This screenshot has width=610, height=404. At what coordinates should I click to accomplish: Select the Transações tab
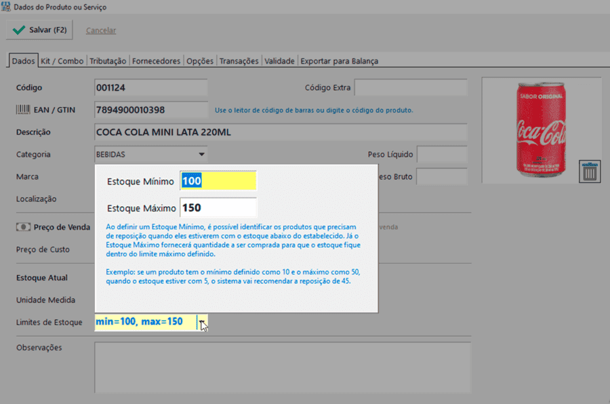(x=239, y=60)
